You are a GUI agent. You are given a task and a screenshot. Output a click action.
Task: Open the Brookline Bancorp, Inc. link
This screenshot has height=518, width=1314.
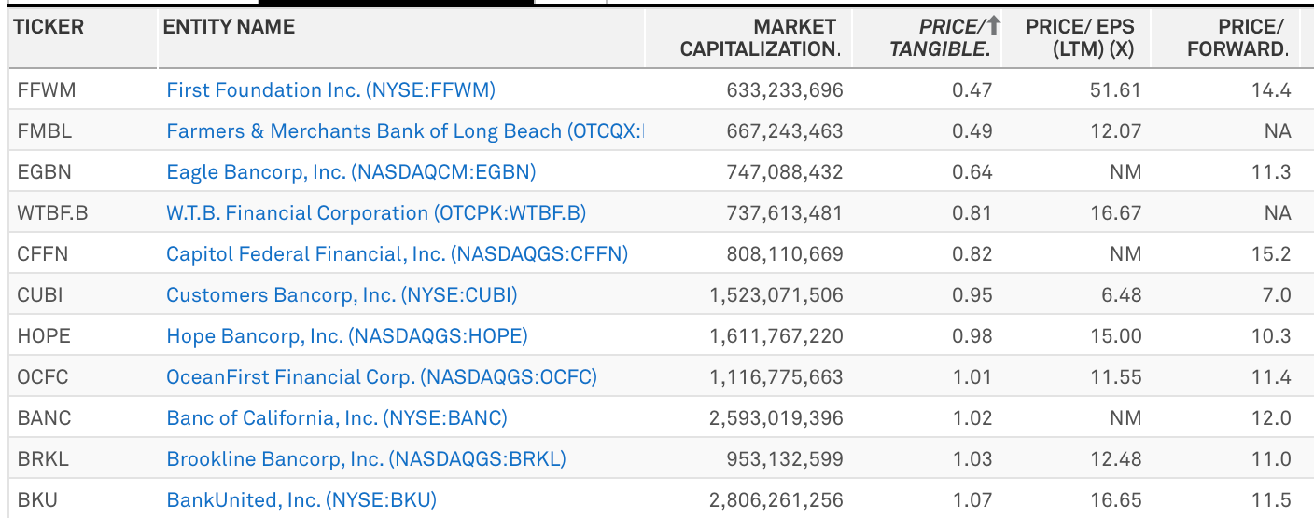point(366,459)
